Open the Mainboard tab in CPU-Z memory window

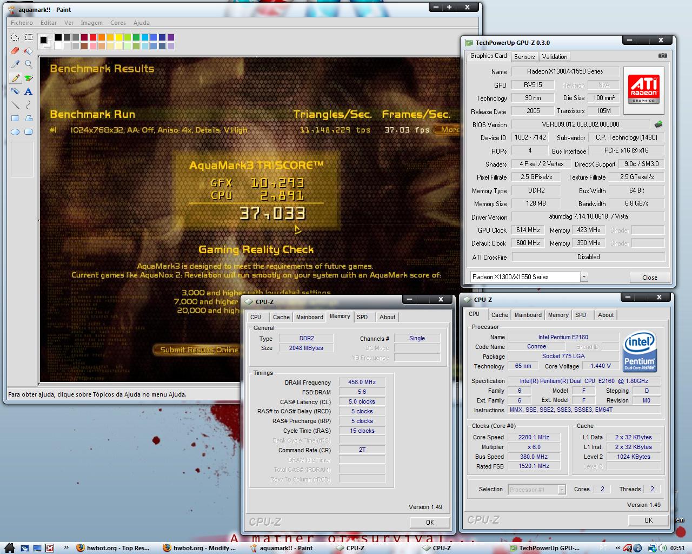[x=310, y=317]
